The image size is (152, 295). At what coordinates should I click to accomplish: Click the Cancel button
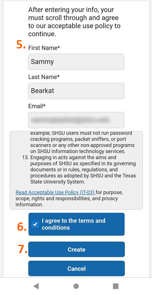pos(77,268)
